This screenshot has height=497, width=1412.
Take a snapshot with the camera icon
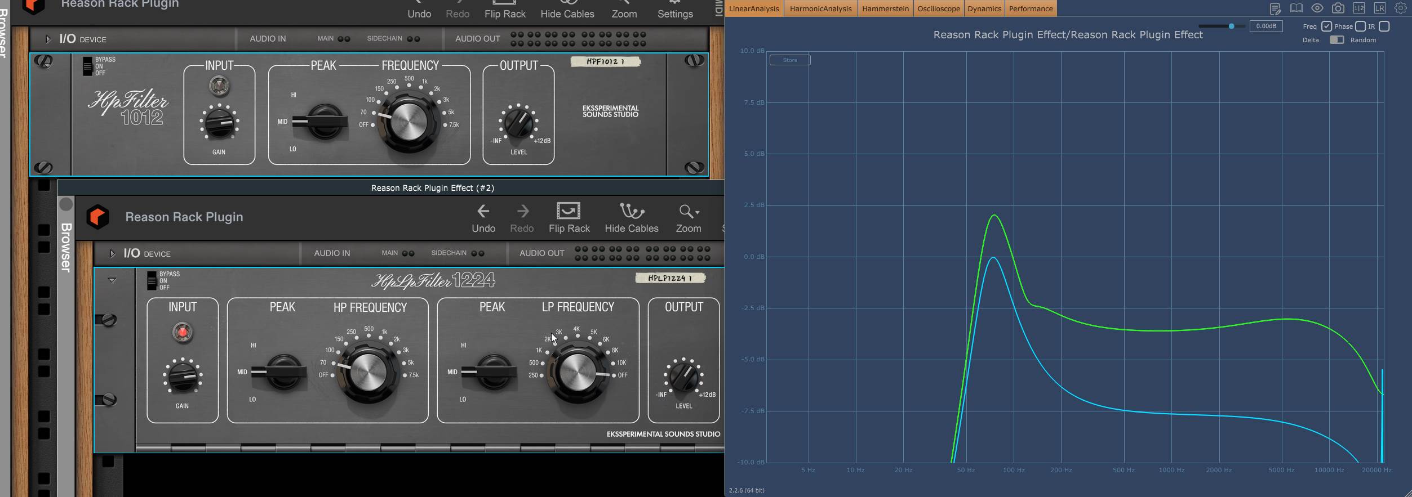[1338, 8]
